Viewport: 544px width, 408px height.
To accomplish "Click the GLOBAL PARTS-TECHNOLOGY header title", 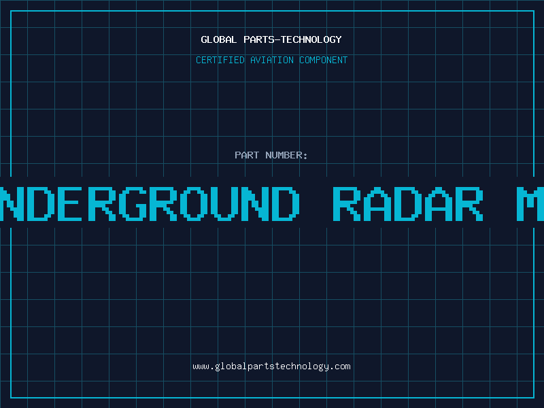I will (x=271, y=39).
